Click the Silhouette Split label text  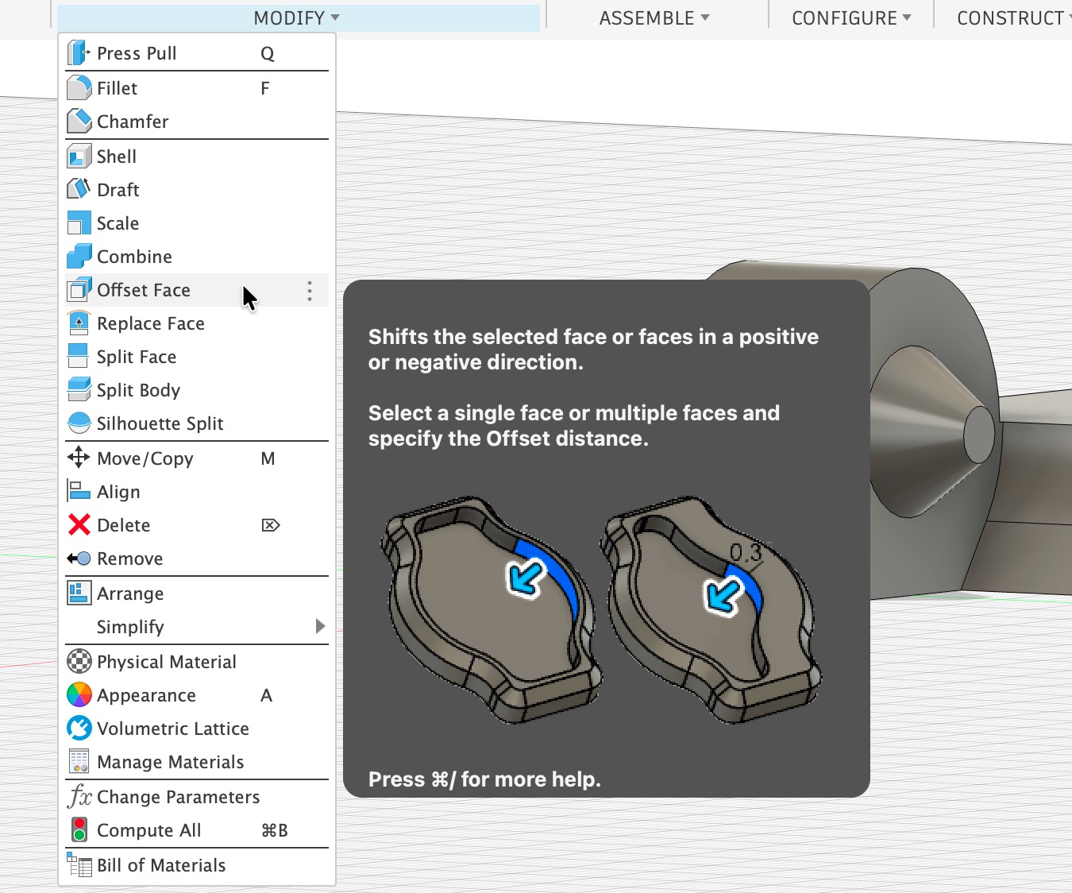[160, 423]
